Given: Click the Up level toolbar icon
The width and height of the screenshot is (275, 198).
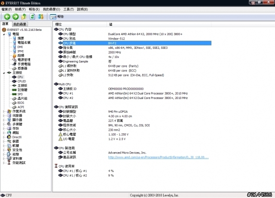Looking at the screenshot, I should pos(24,17).
